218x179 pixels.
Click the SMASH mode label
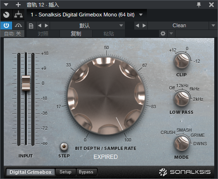184,130
